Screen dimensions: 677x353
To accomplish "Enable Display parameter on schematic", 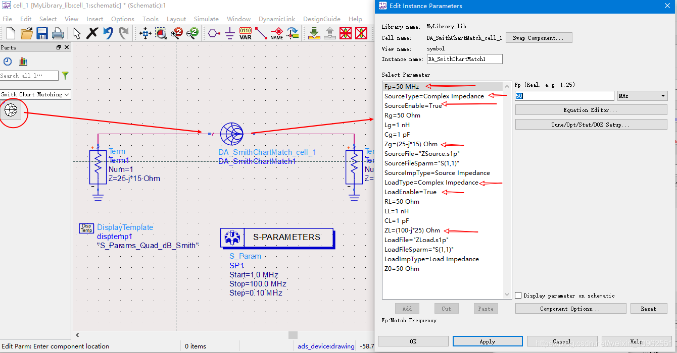I will coord(518,296).
